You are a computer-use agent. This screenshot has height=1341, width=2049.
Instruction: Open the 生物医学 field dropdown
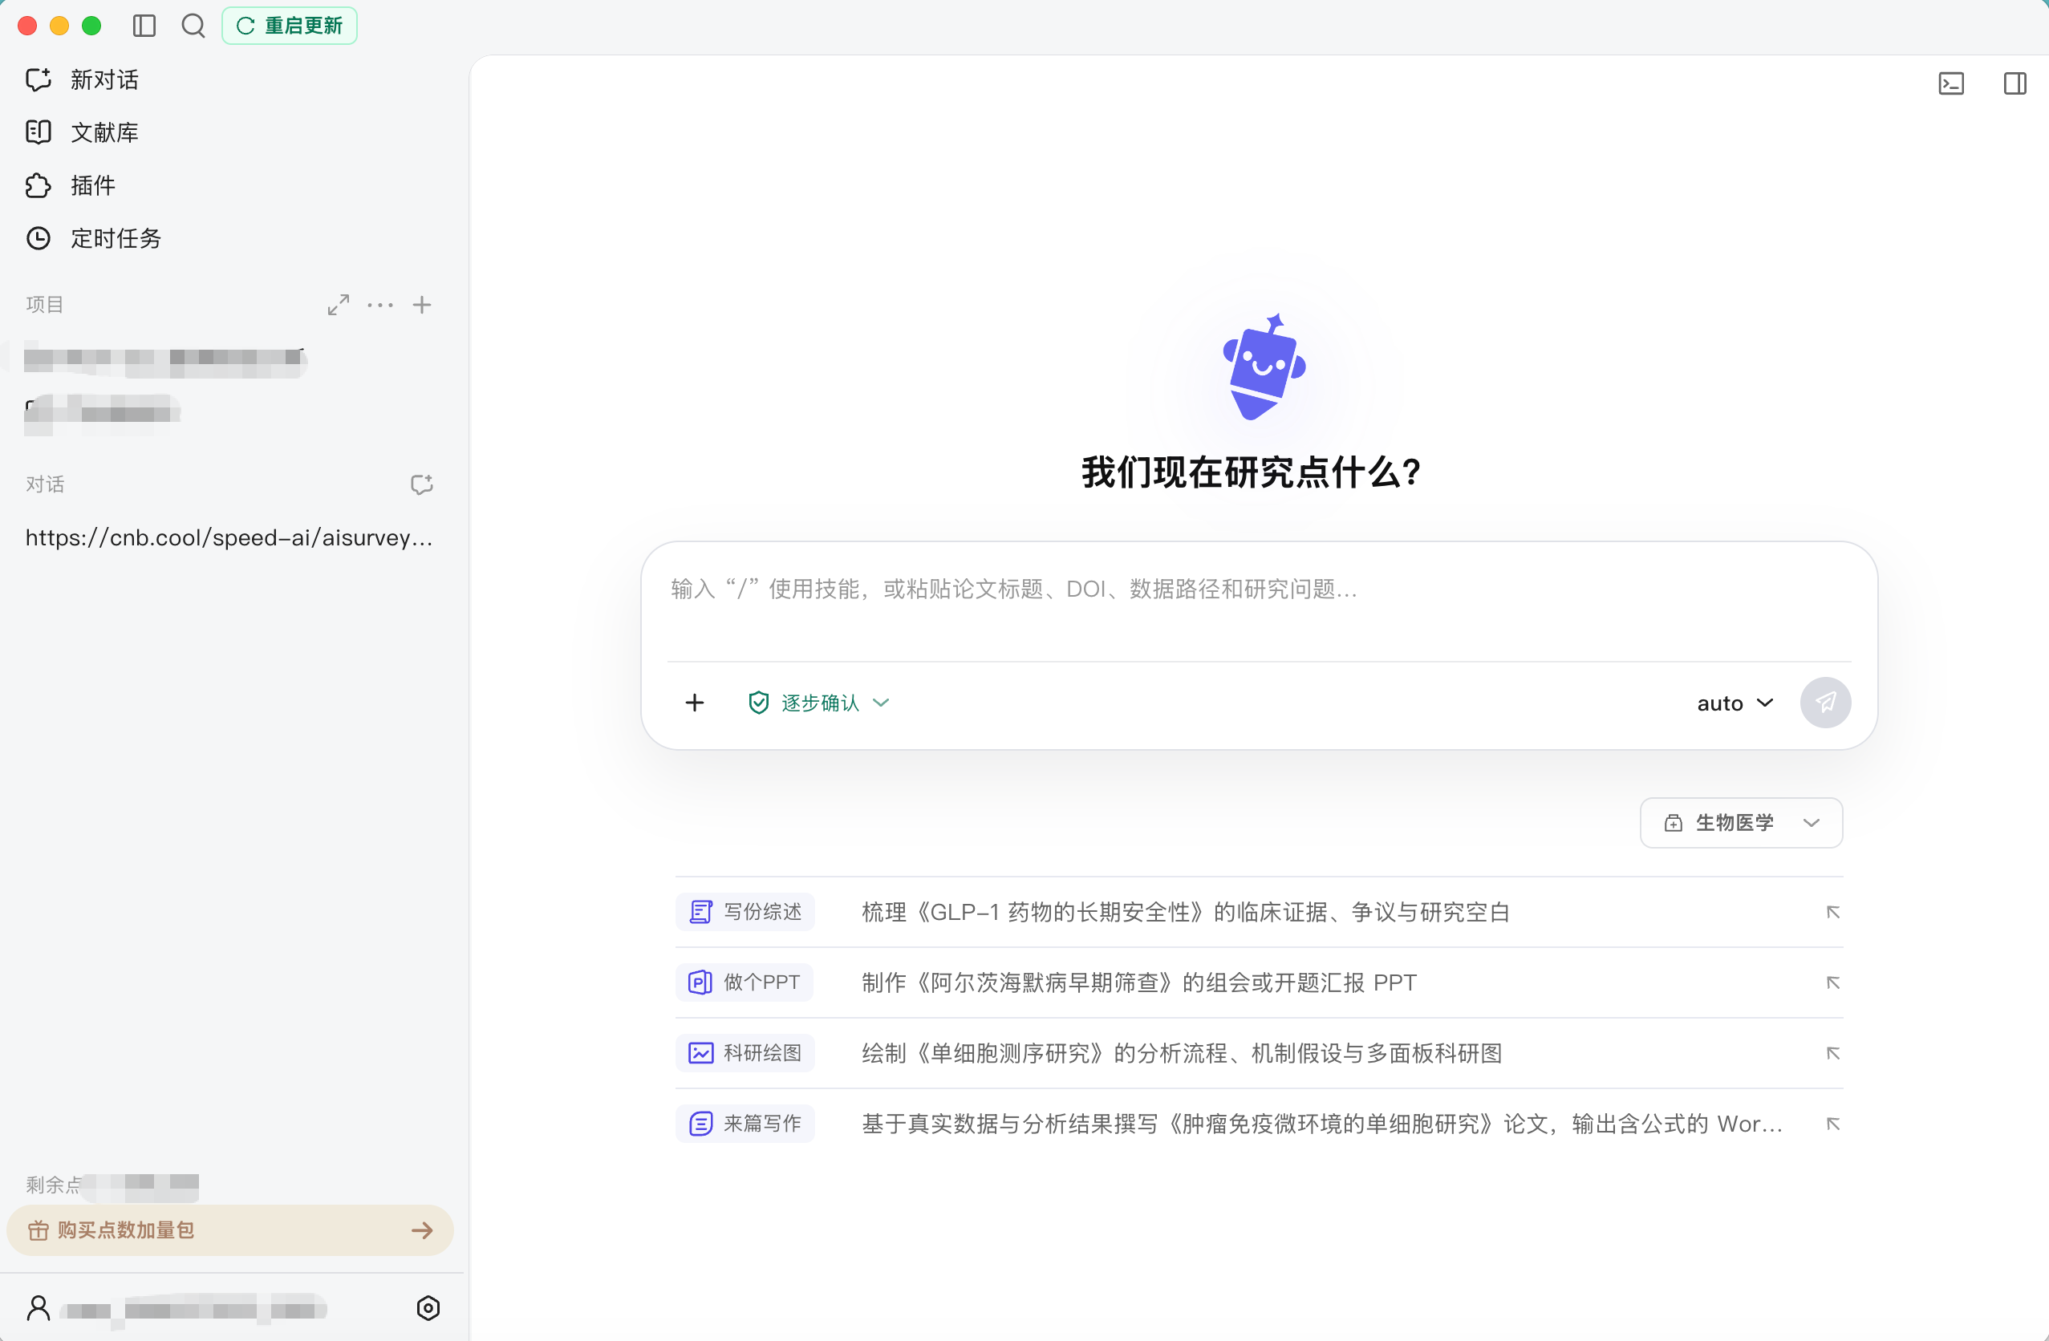(1741, 823)
